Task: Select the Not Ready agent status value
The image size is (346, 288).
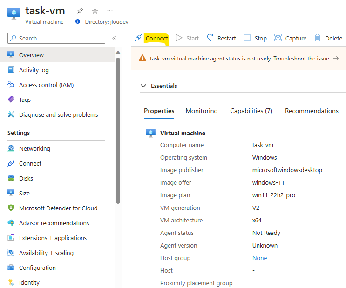Action: tap(266, 233)
